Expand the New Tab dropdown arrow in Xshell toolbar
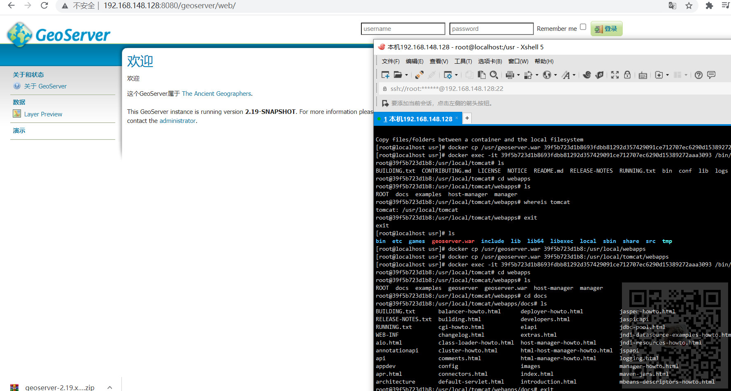The width and height of the screenshot is (731, 391). (668, 75)
